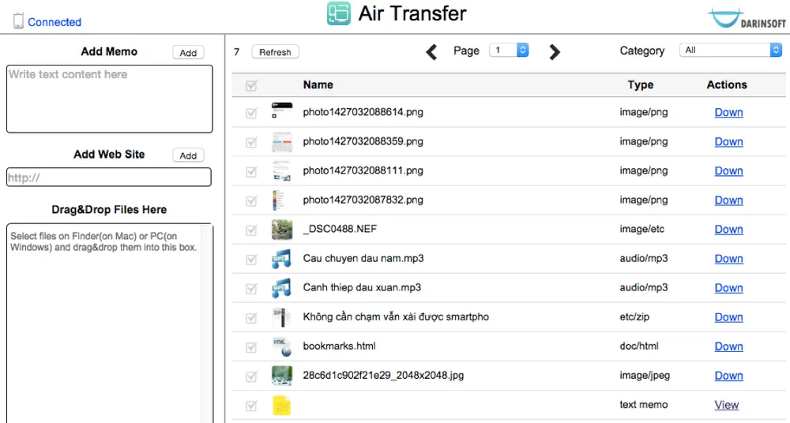This screenshot has height=423, width=790.
Task: Toggle the select-all checkbox in header
Action: 251,85
